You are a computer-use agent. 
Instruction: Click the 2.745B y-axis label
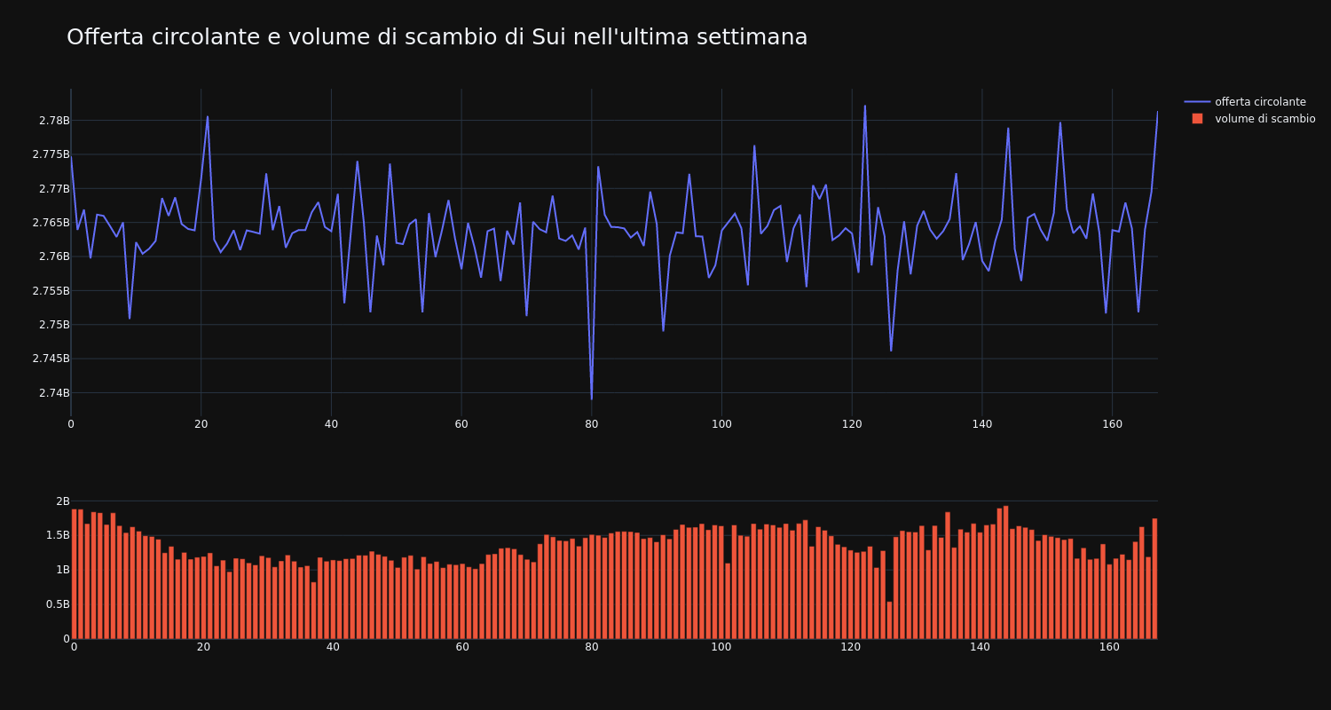(51, 359)
